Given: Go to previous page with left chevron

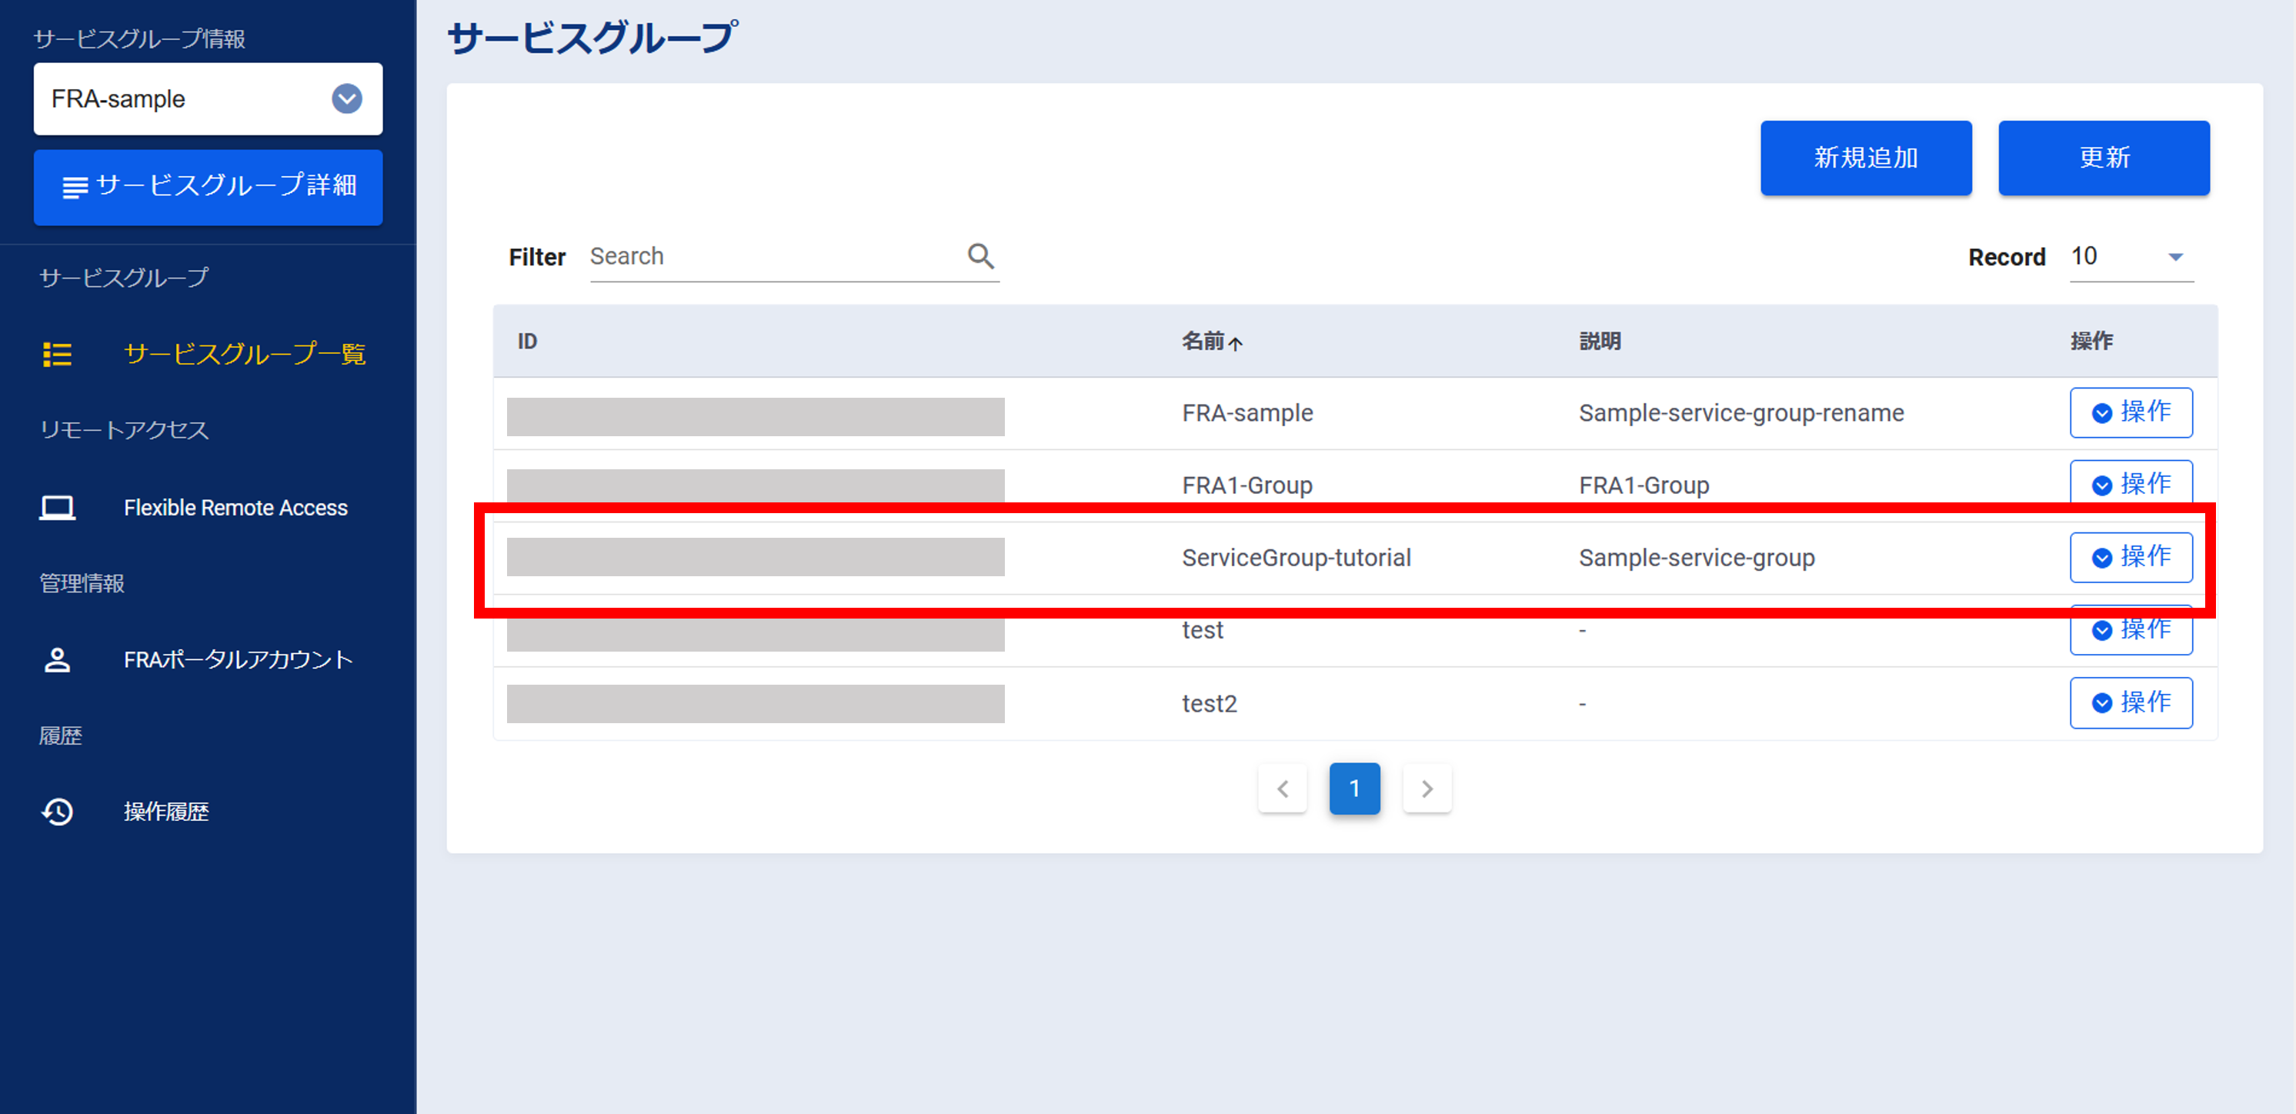Looking at the screenshot, I should 1283,789.
